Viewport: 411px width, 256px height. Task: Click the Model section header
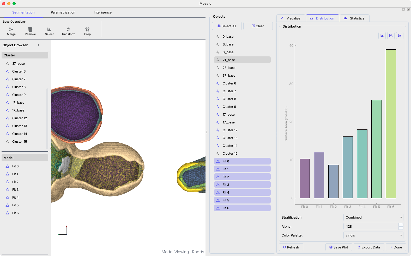[25, 158]
